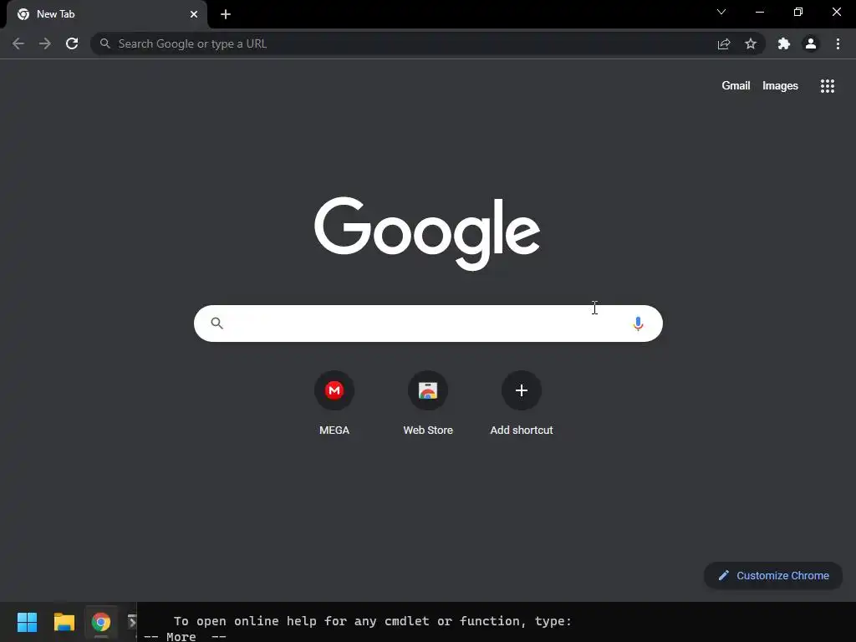Open the Chrome profile avatar
856x642 pixels.
pyautogui.click(x=811, y=43)
